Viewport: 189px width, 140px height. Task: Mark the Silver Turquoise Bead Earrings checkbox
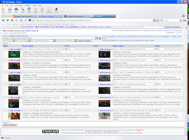[95, 49]
